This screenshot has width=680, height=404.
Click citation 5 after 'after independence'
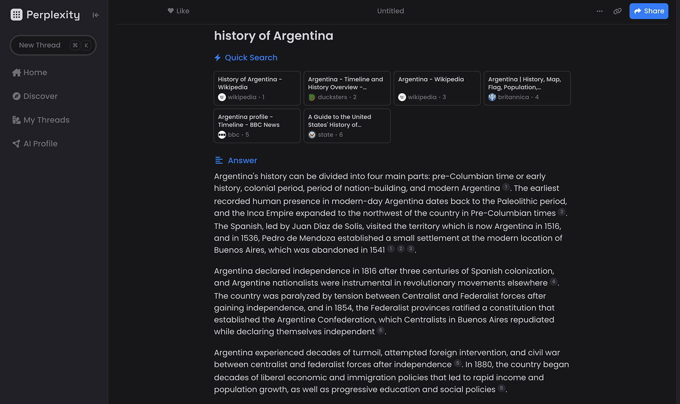(x=458, y=363)
